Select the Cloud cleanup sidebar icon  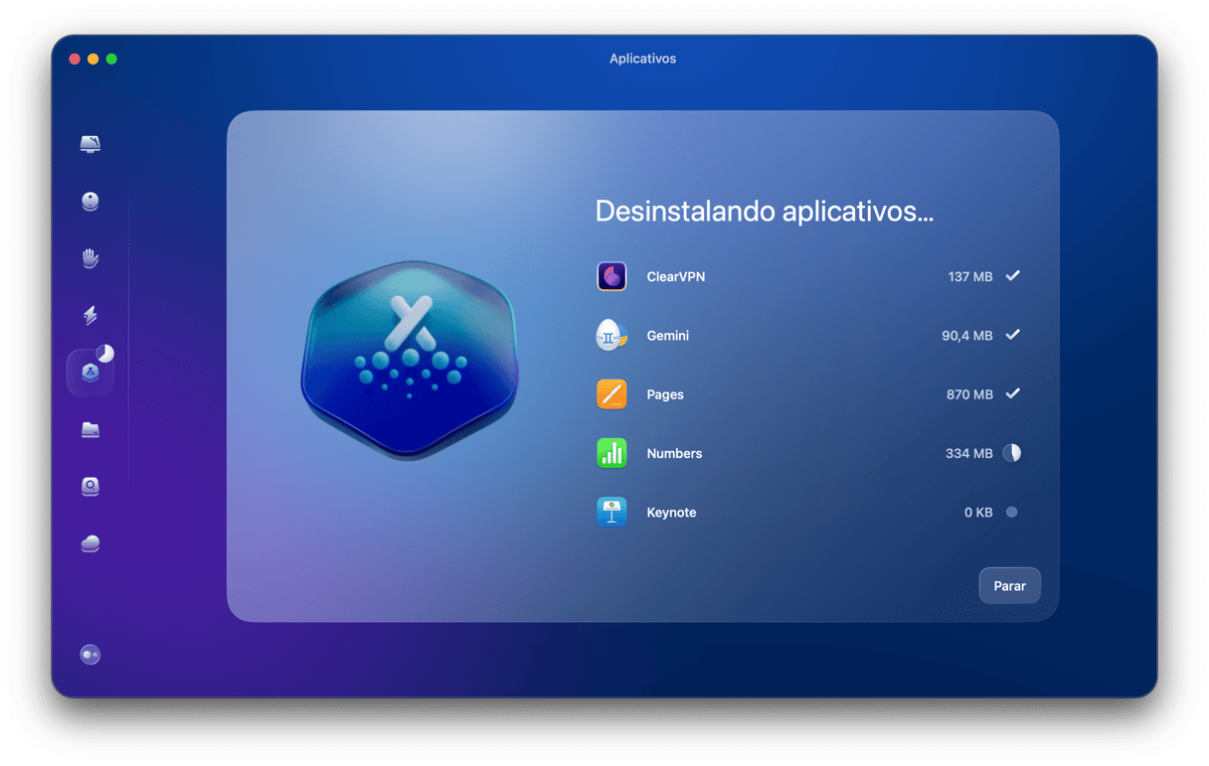coord(90,543)
